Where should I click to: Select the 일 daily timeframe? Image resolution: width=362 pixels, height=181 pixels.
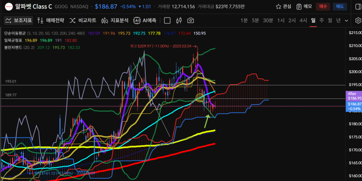click(x=313, y=21)
